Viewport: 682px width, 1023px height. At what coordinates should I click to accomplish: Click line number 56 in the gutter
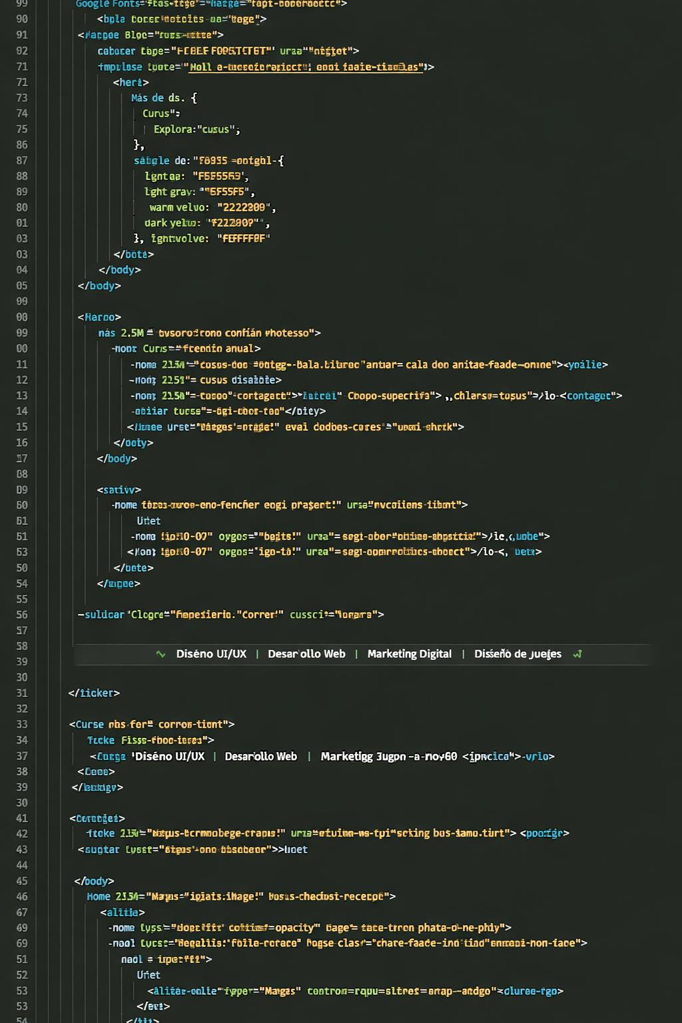(22, 615)
